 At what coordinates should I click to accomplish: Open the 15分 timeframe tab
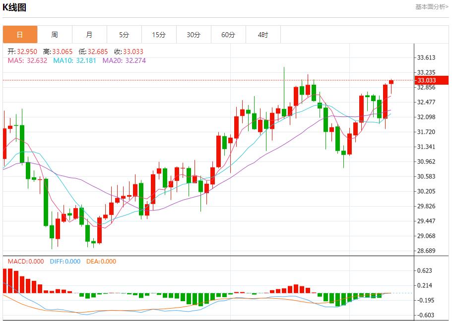pyautogui.click(x=159, y=35)
